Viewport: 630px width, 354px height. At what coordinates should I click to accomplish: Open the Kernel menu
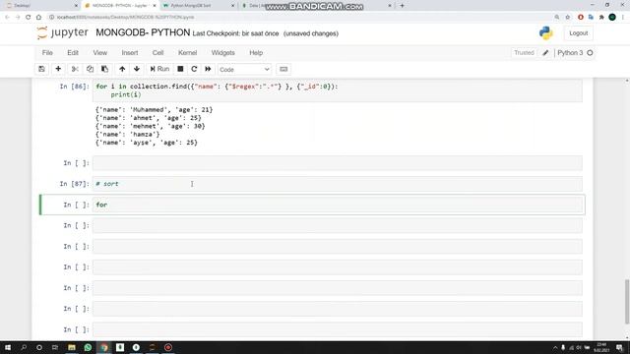coord(188,52)
